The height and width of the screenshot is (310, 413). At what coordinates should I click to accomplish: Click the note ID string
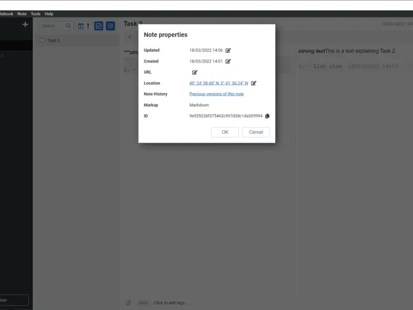pyautogui.click(x=226, y=116)
